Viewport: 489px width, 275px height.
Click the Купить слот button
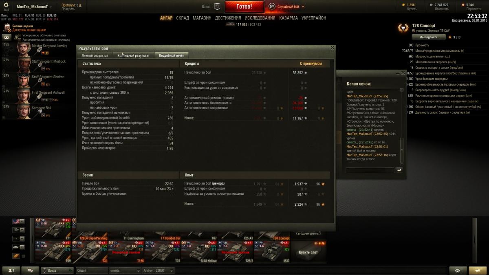tap(308, 251)
